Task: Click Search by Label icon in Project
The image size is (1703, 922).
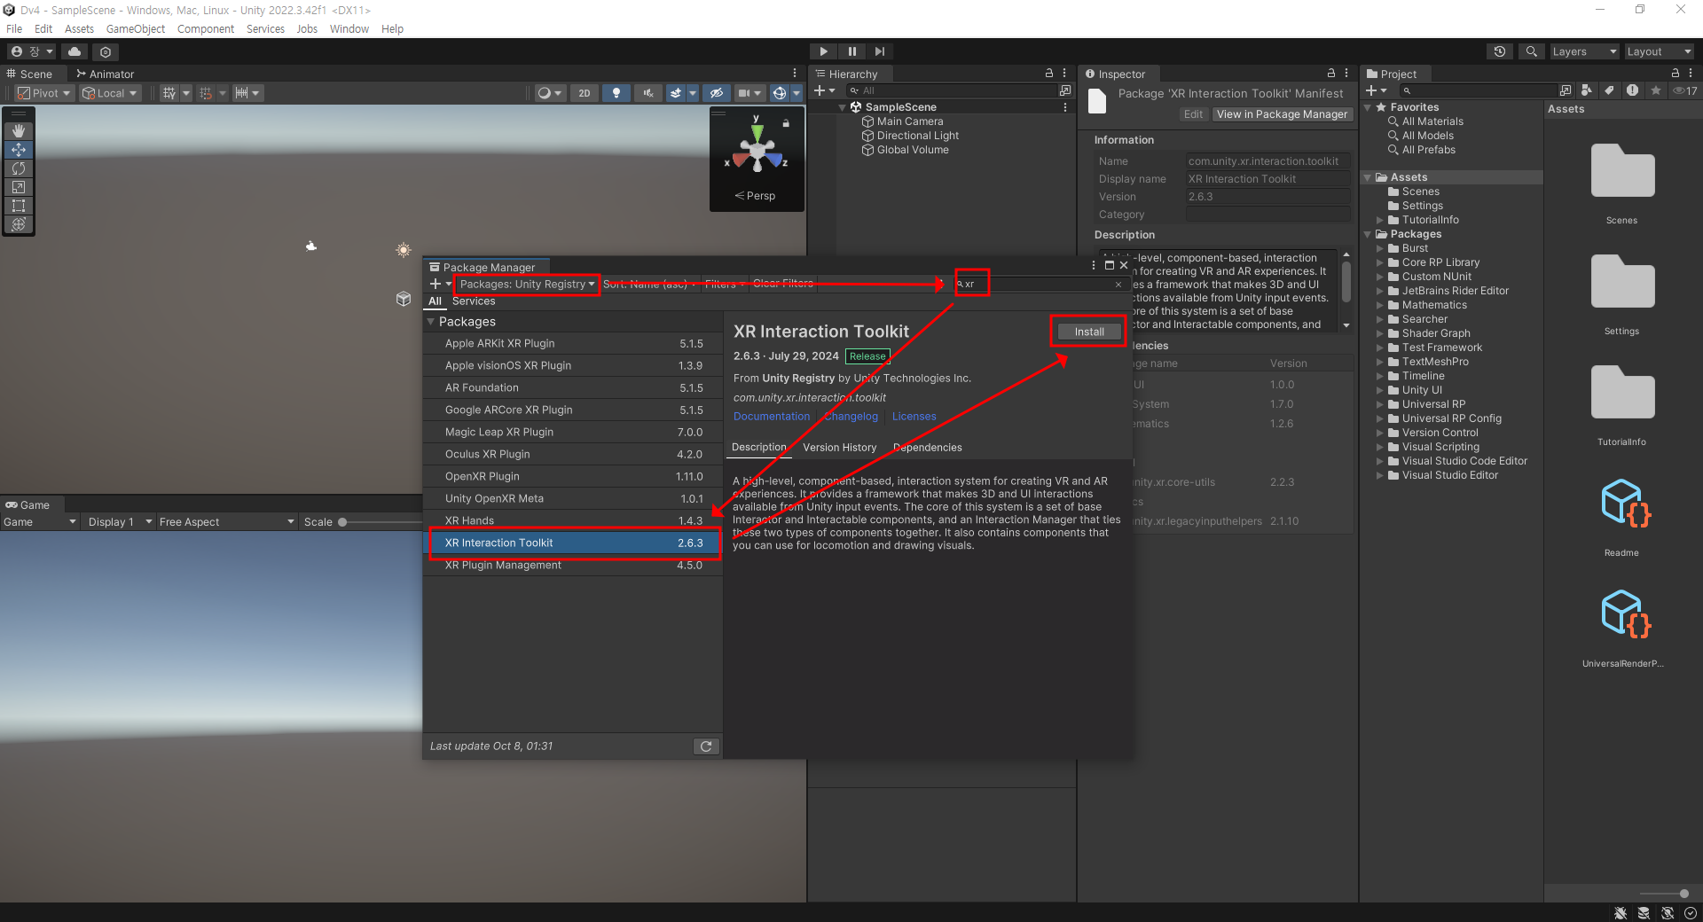Action: pos(1609,90)
